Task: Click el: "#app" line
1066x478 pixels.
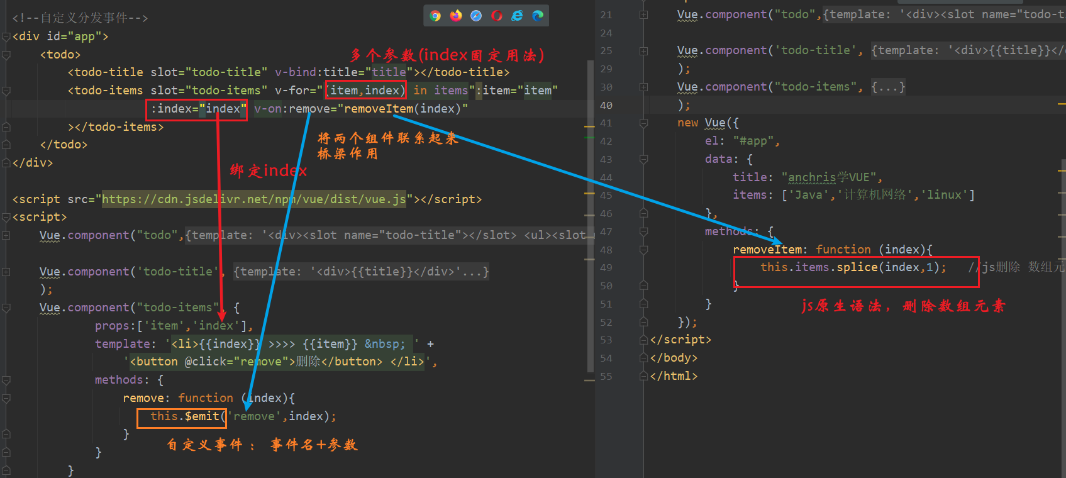Action: pyautogui.click(x=742, y=141)
